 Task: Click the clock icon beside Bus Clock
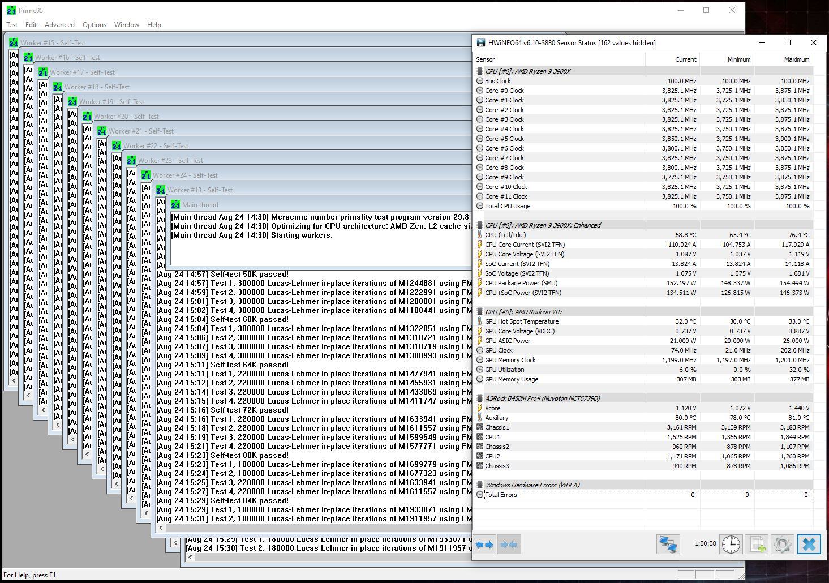(480, 81)
